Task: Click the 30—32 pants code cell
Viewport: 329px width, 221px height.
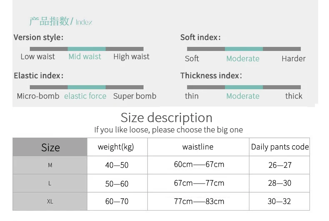Action: (x=279, y=201)
